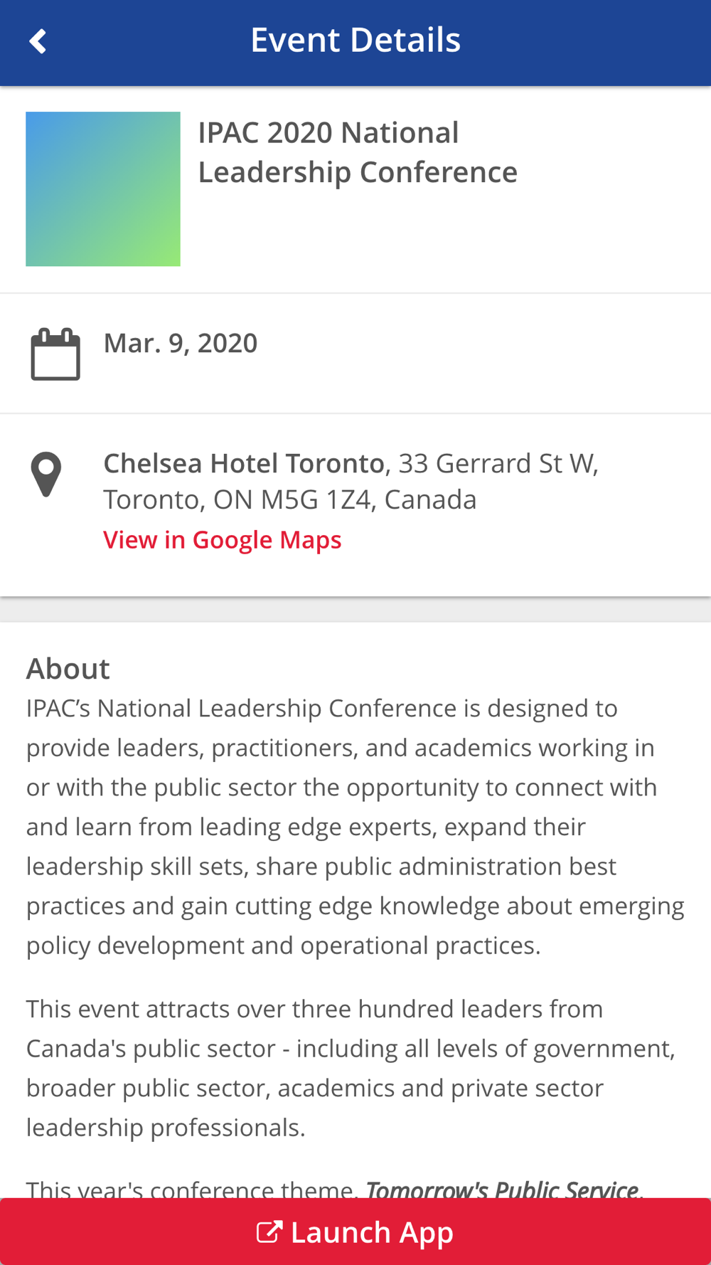Viewport: 711px width, 1265px height.
Task: Select the IPAC 2020 National Leadership Conference title
Action: (357, 152)
